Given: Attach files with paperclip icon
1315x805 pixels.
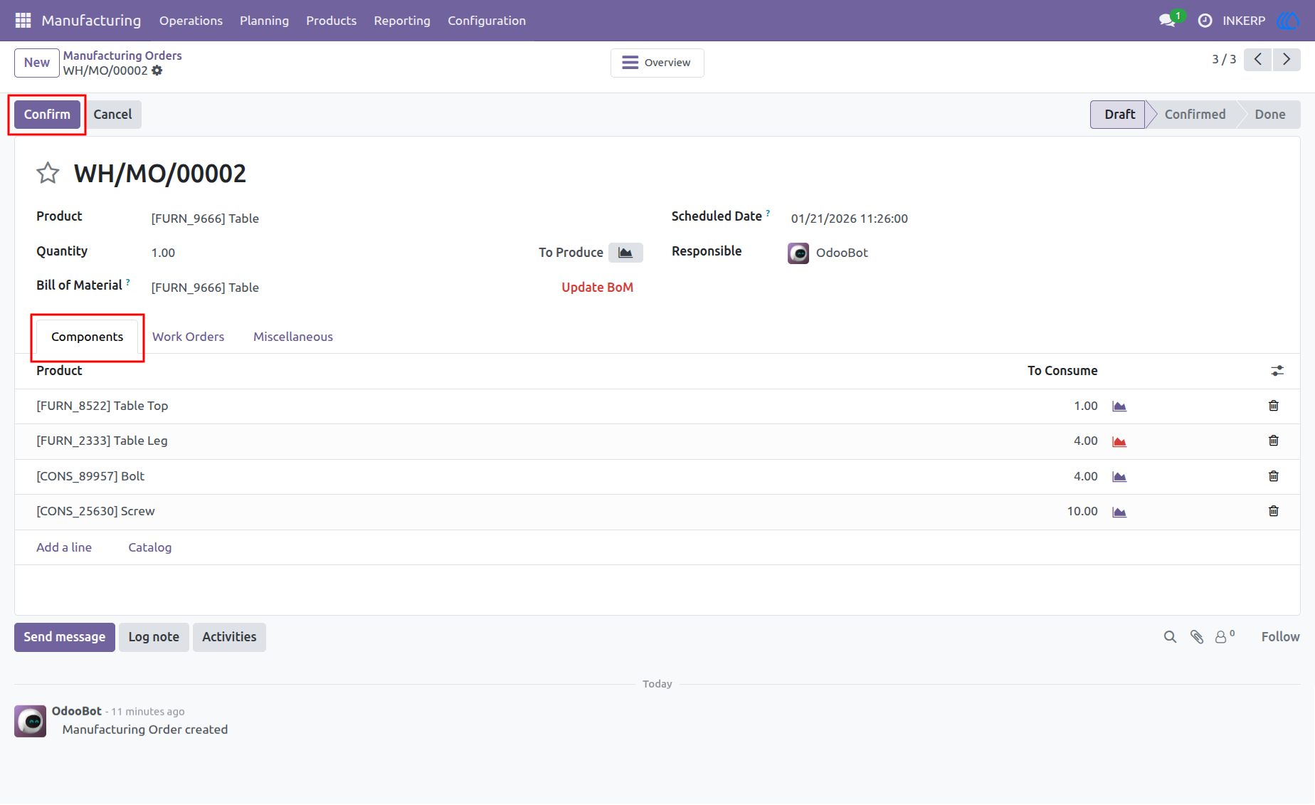Looking at the screenshot, I should coord(1197,637).
